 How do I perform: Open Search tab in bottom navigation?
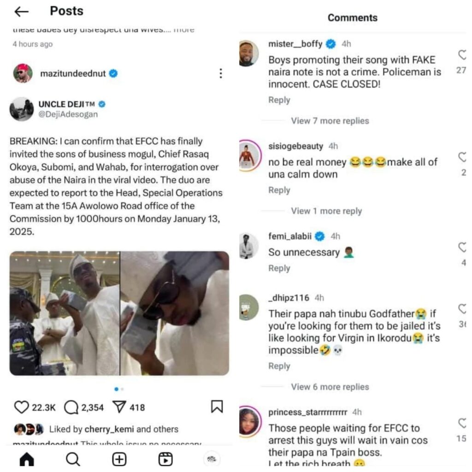tap(73, 459)
